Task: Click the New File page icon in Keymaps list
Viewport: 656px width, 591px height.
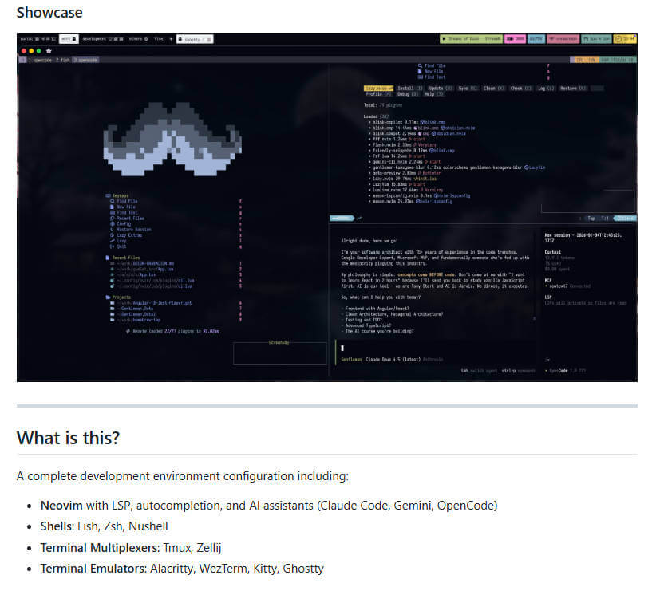Action: coord(112,207)
